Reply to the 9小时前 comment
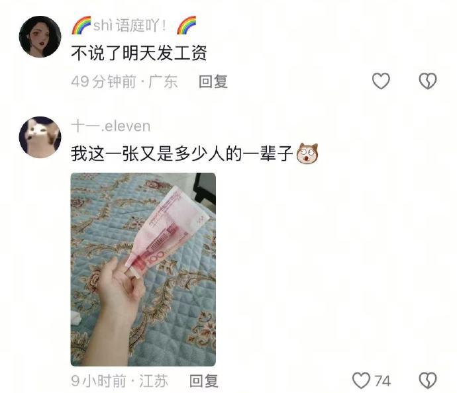457x393 pixels. coord(204,381)
